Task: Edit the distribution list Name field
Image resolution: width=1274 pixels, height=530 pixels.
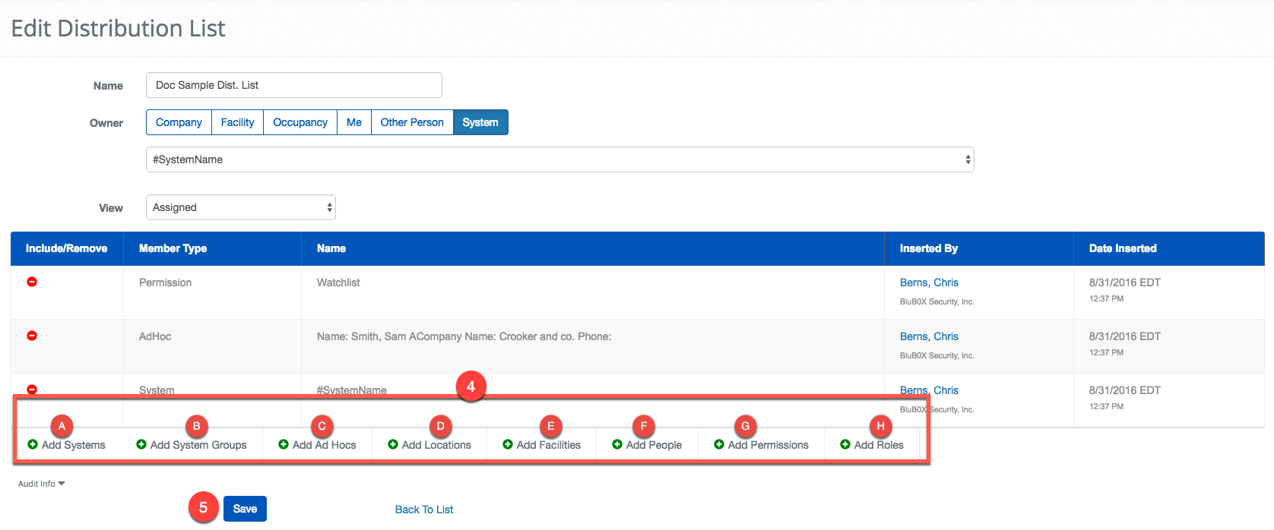Action: click(x=293, y=85)
